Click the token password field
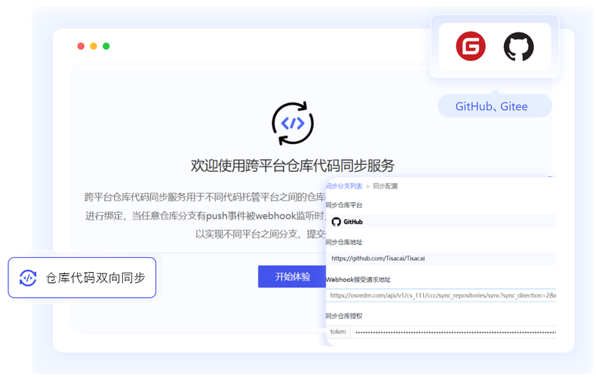Viewport: 596px width, 377px height. coord(453,332)
